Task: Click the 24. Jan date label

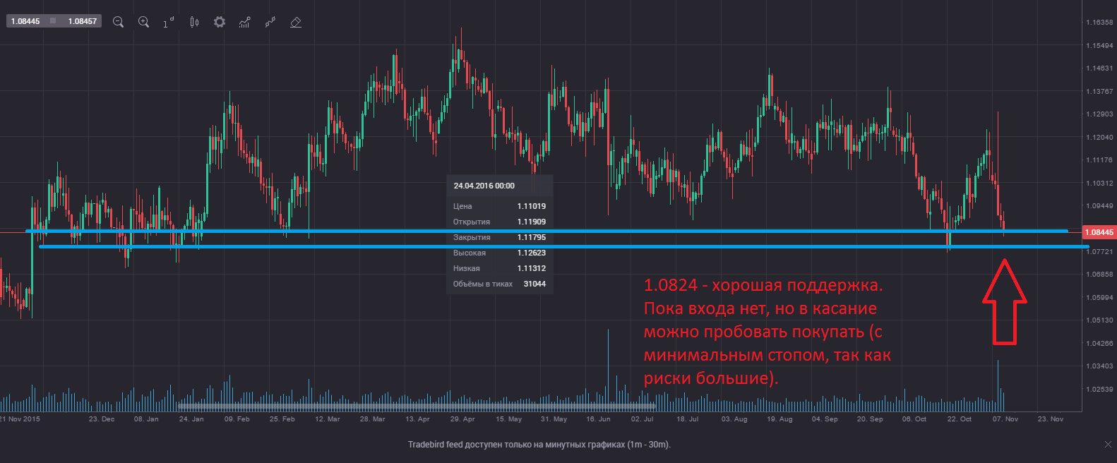Action: click(191, 419)
